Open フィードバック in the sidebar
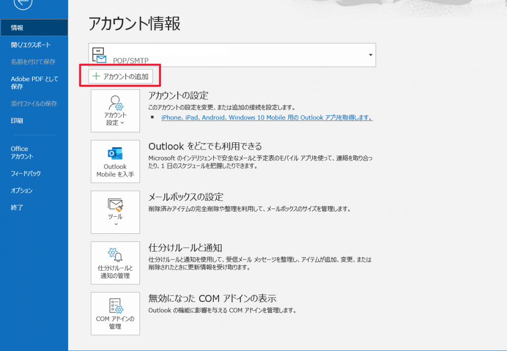507x351 pixels. tap(26, 173)
